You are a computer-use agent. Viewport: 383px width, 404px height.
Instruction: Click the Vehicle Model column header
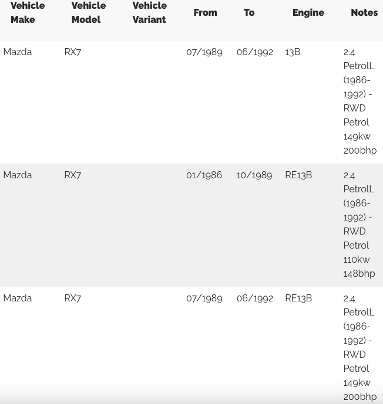point(88,12)
